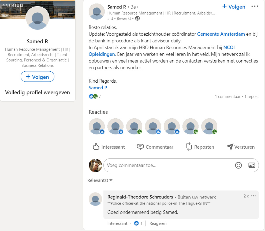The image size is (265, 231).
Task: Toggle Interessant on Reginald-Theodore's comment
Action: pyautogui.click(x=117, y=223)
